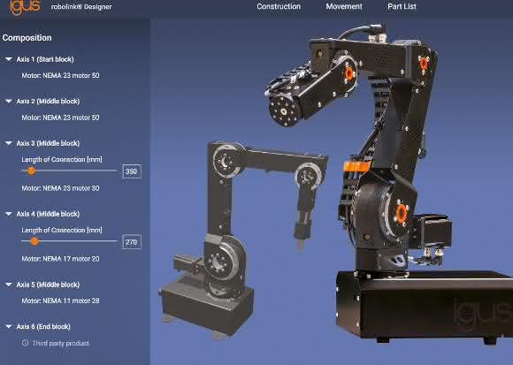Open the Construction tab
Screen dimensions: 513x365
coord(279,6)
